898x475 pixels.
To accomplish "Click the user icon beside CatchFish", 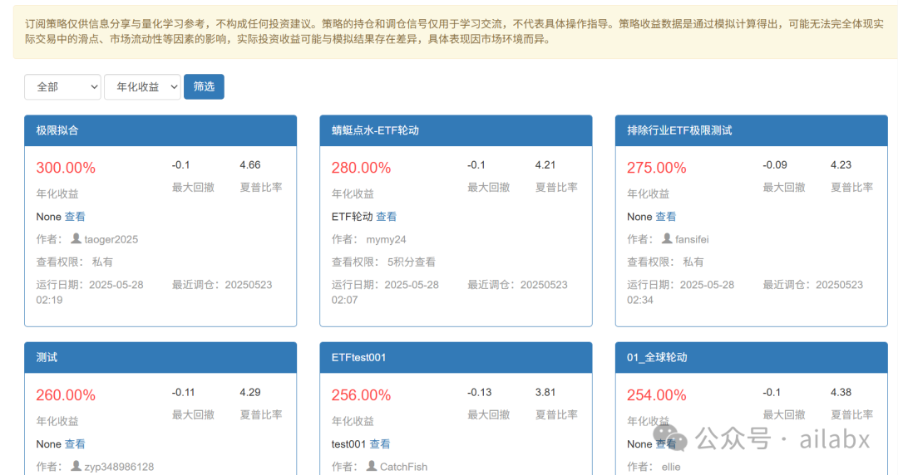I will coord(371,466).
